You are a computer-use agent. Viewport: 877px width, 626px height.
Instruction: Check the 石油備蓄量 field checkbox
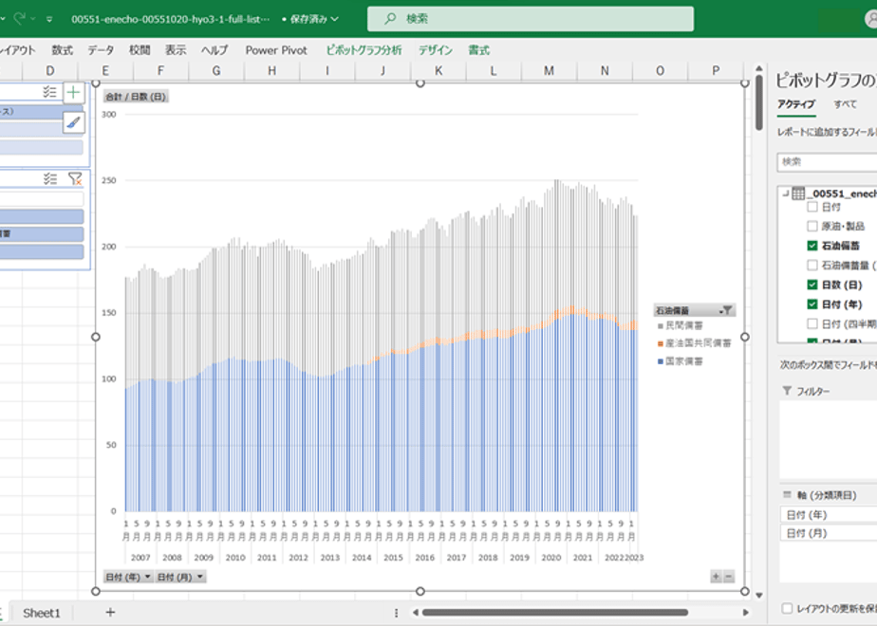tap(812, 265)
